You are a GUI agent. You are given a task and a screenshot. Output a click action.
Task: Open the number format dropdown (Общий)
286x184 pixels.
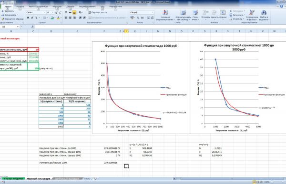153,12
